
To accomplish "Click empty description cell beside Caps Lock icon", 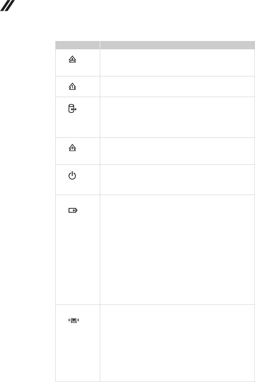I will [x=177, y=62].
